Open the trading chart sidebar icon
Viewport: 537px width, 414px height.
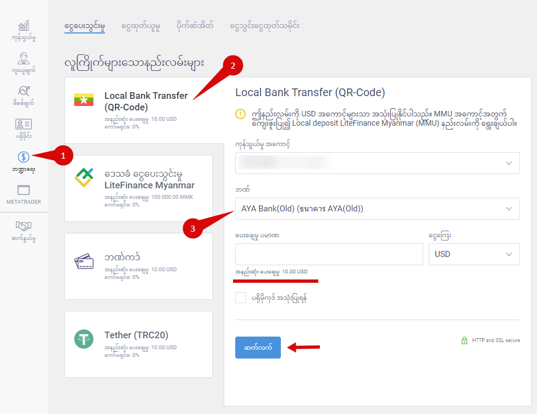pyautogui.click(x=24, y=26)
